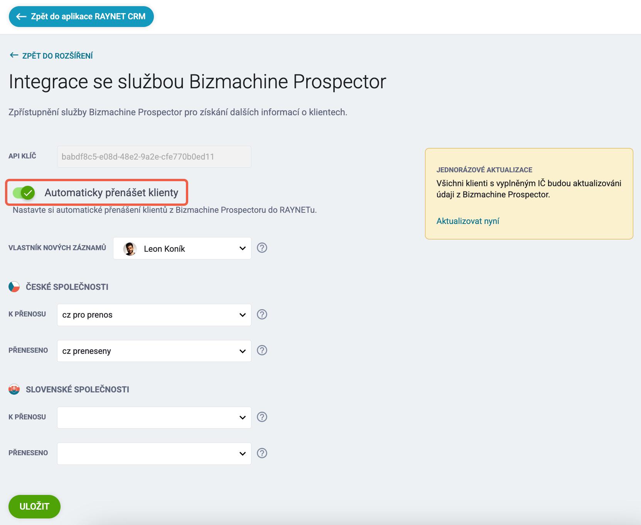Open the Slovak 'K přenosu' dropdown
Image resolution: width=641 pixels, height=525 pixels.
pyautogui.click(x=154, y=417)
